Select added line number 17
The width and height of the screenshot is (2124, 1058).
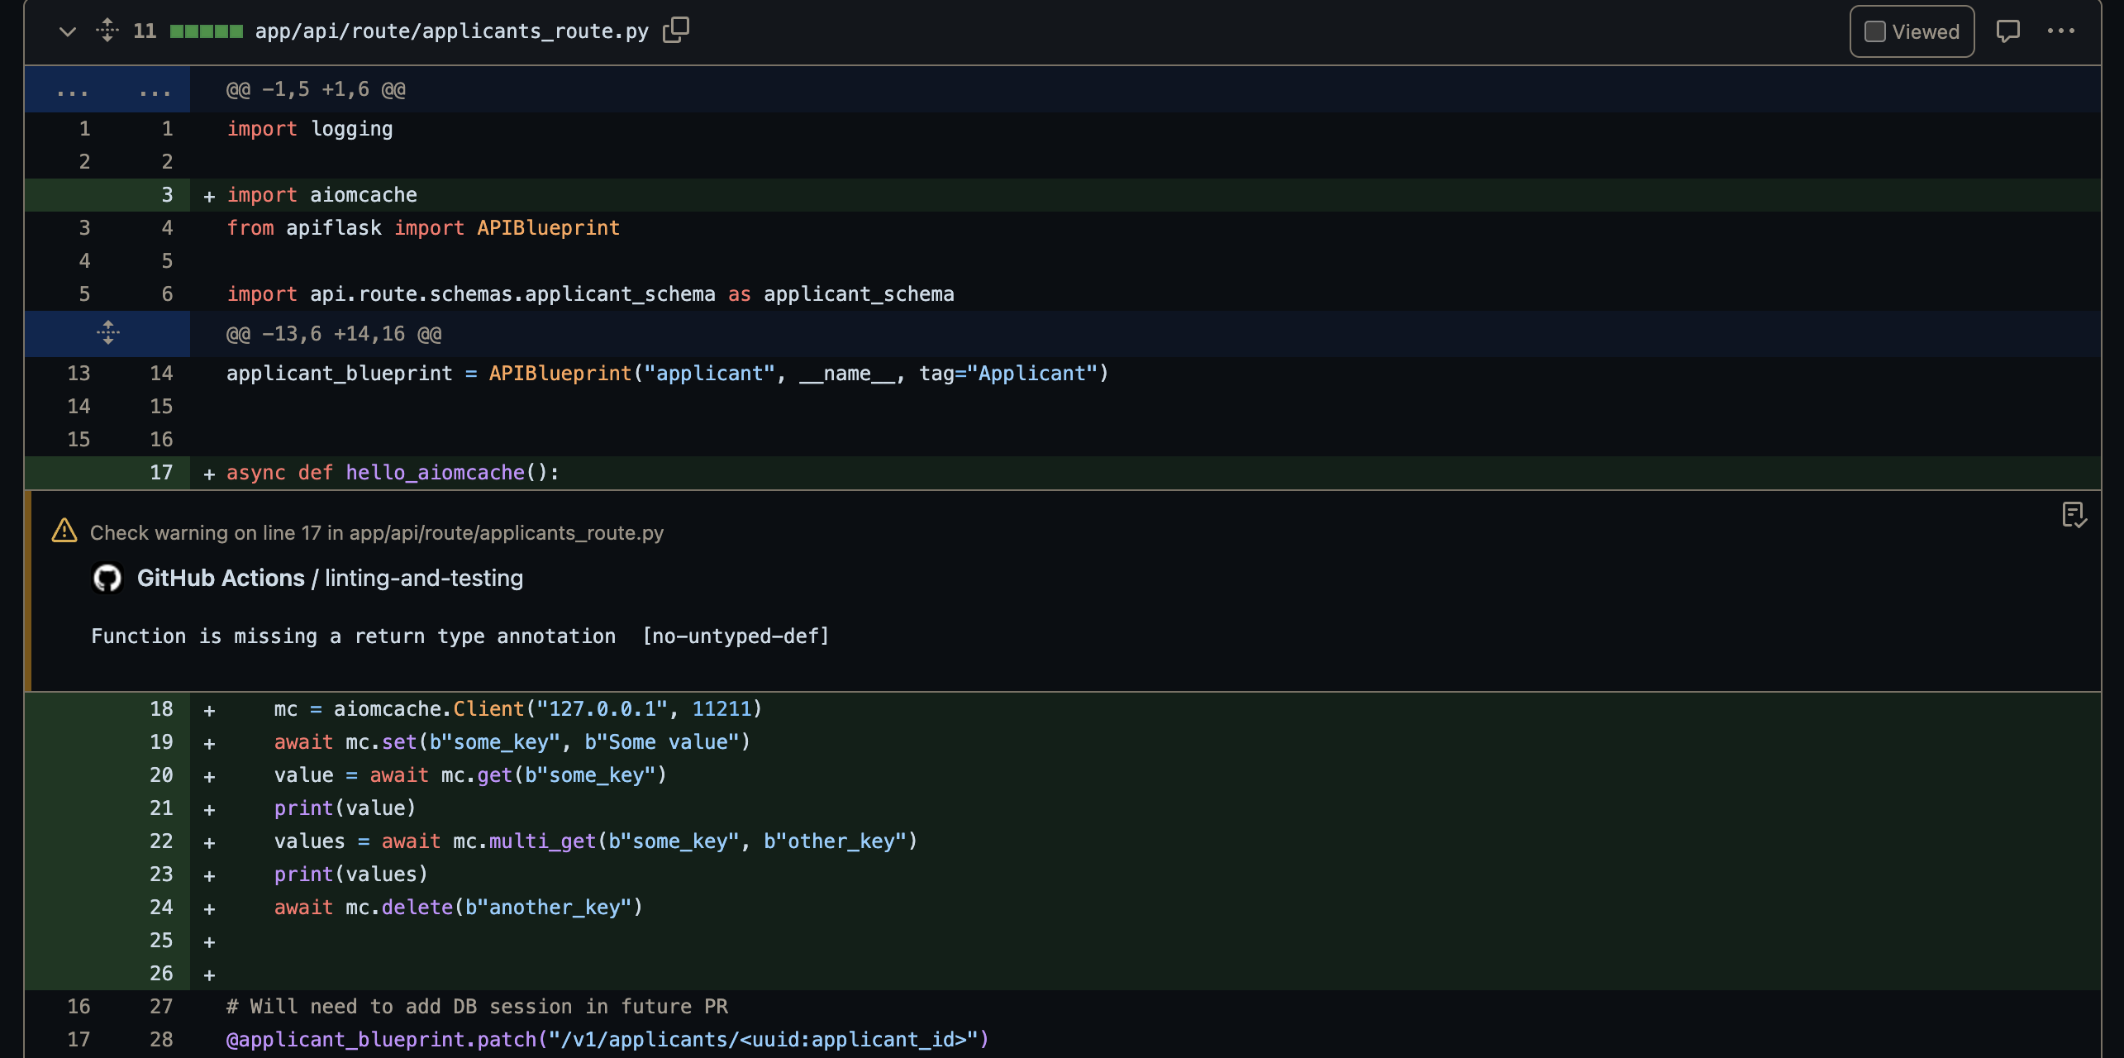161,473
